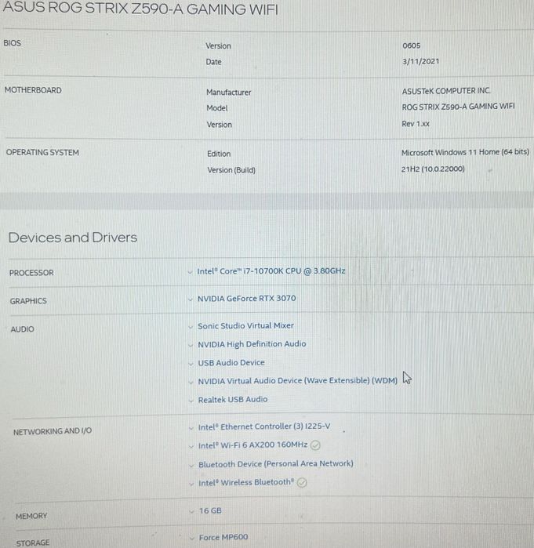The image size is (534, 548).
Task: Click the ASUS ROG STRIX Z590-A GAMING WIFI heading
Action: pyautogui.click(x=140, y=9)
